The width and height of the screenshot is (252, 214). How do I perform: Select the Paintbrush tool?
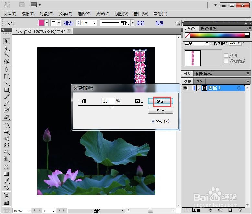pyautogui.click(x=6, y=96)
